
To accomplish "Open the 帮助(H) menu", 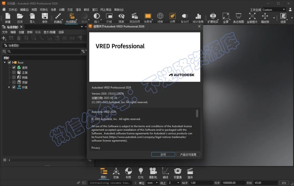I will [119, 10].
